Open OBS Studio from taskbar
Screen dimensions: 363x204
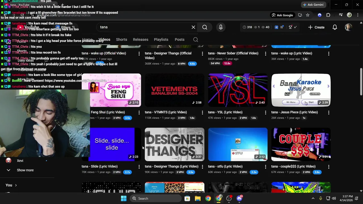pyautogui.click(x=229, y=198)
